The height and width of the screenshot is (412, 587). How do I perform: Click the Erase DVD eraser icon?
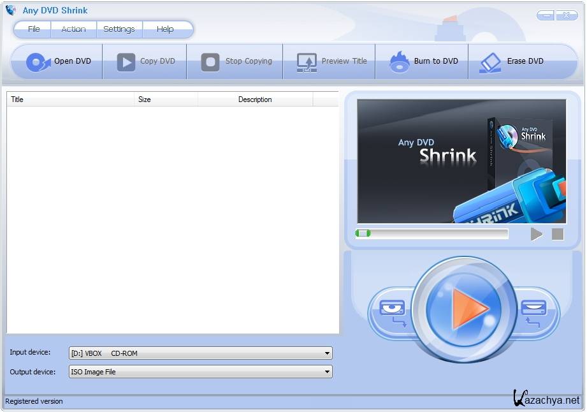tap(491, 62)
